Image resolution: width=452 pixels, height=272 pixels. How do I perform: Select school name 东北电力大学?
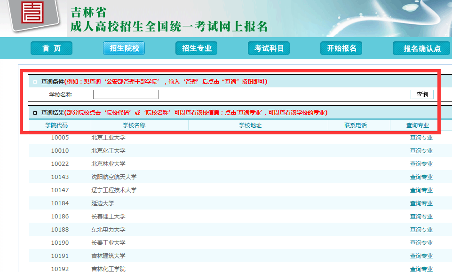108,229
